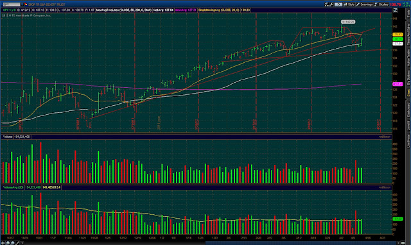
Task: Click the first zoom icon at bottom-left corner
Action: 3,243
